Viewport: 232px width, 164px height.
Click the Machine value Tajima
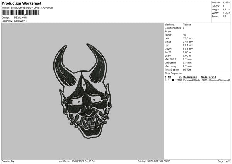[x=186, y=24]
